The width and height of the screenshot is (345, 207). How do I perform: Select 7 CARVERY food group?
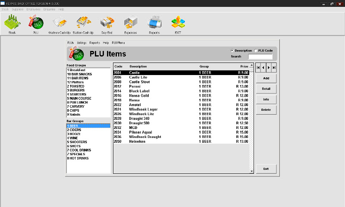click(x=88, y=107)
